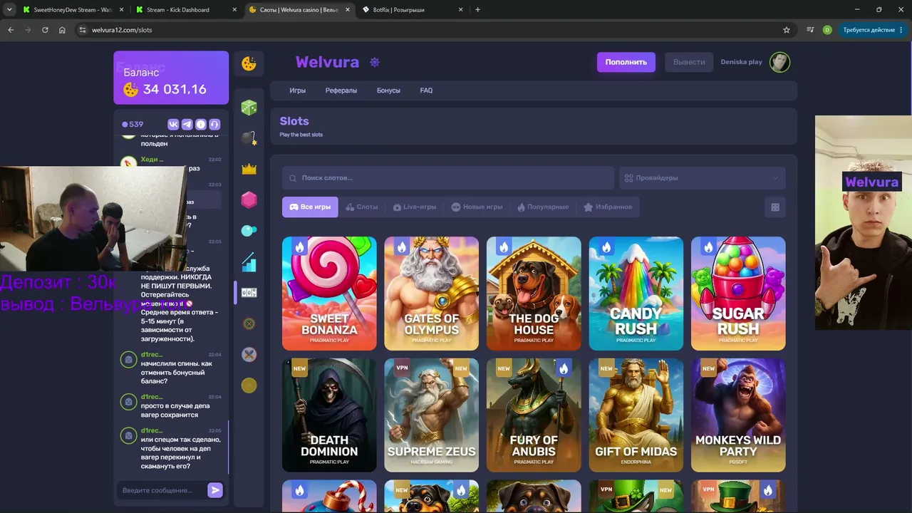Open the bomb mines game icon

click(x=249, y=138)
